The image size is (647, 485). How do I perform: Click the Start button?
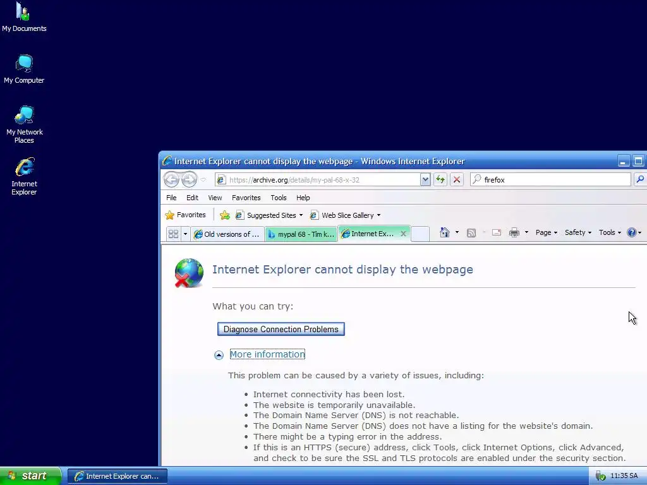point(30,476)
